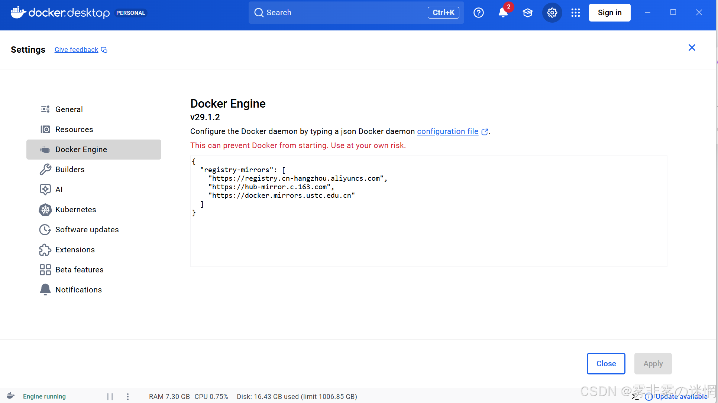This screenshot has width=718, height=403.
Task: Select the Resources settings tab
Action: click(x=74, y=130)
